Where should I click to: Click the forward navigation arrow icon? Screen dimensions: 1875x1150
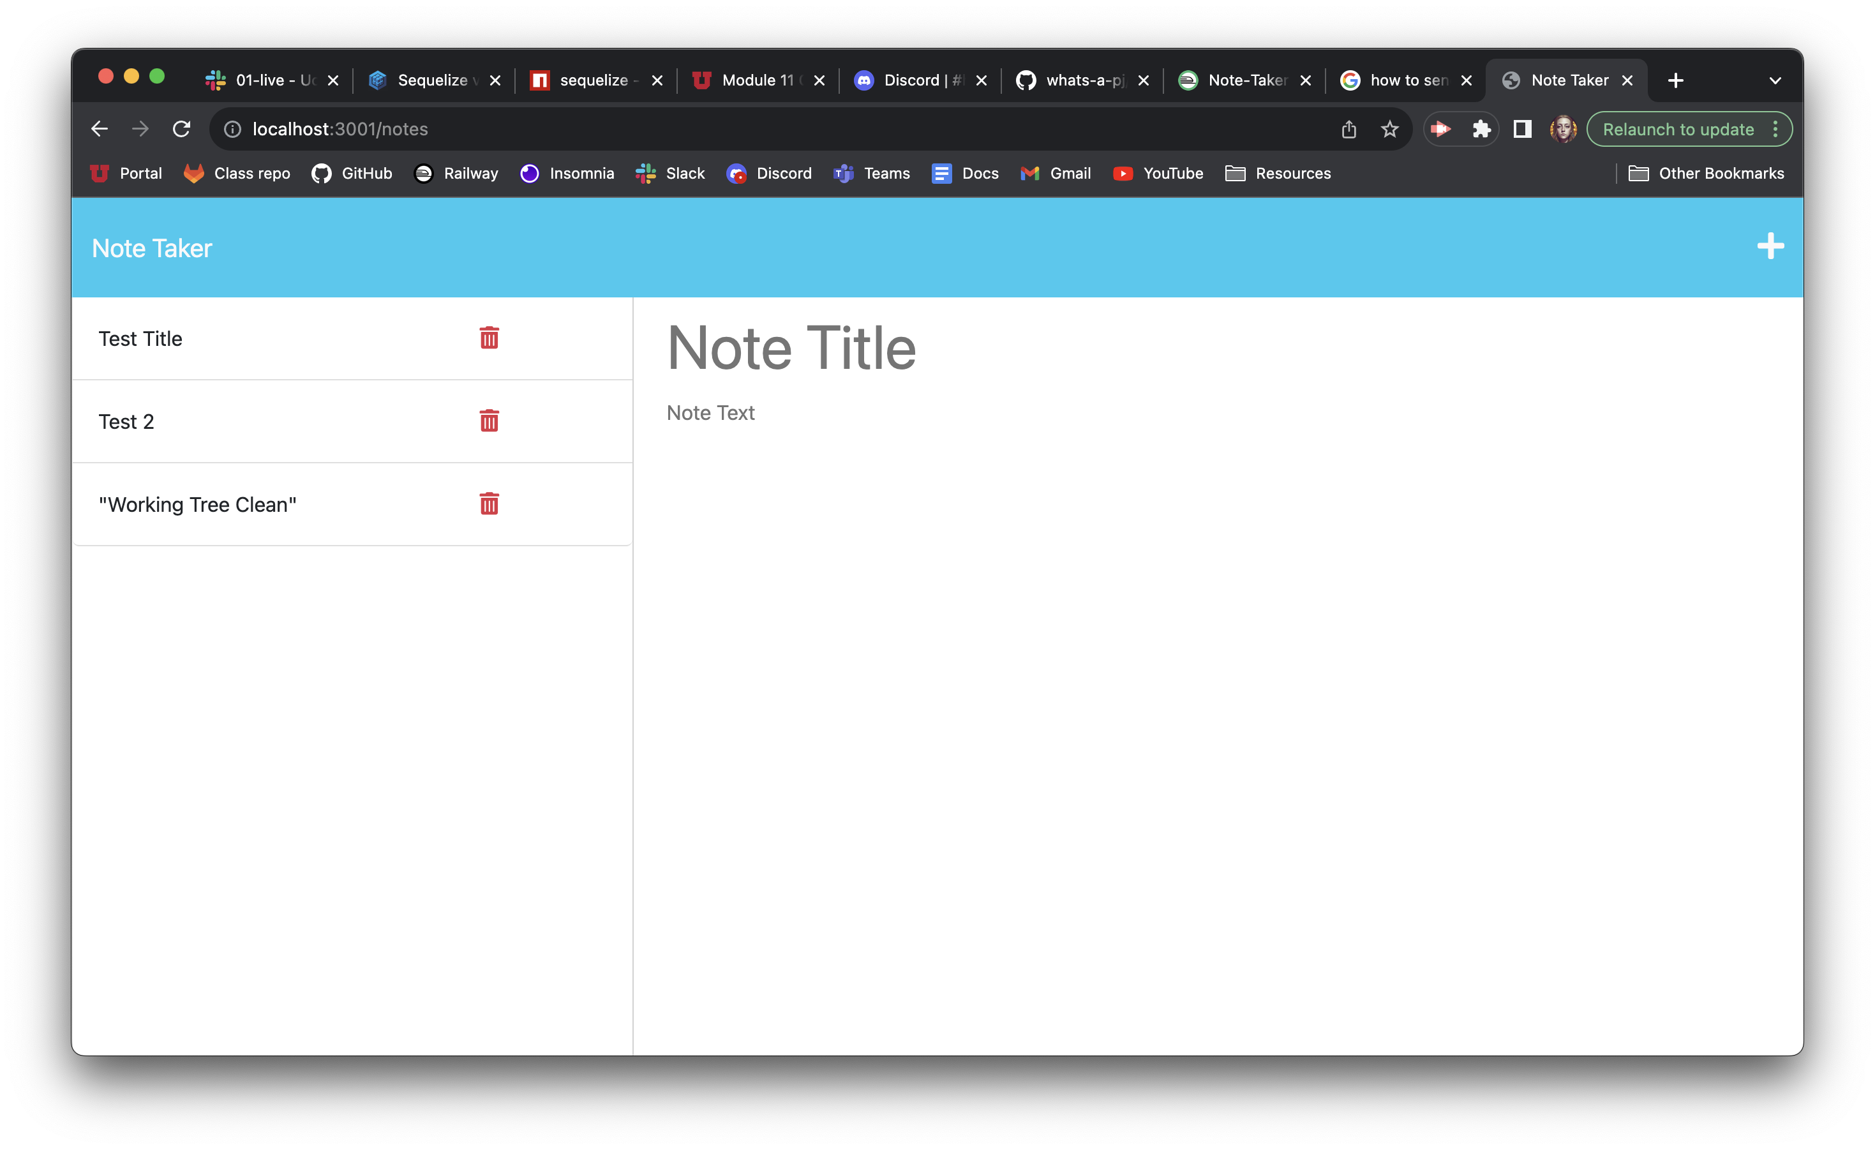tap(140, 128)
